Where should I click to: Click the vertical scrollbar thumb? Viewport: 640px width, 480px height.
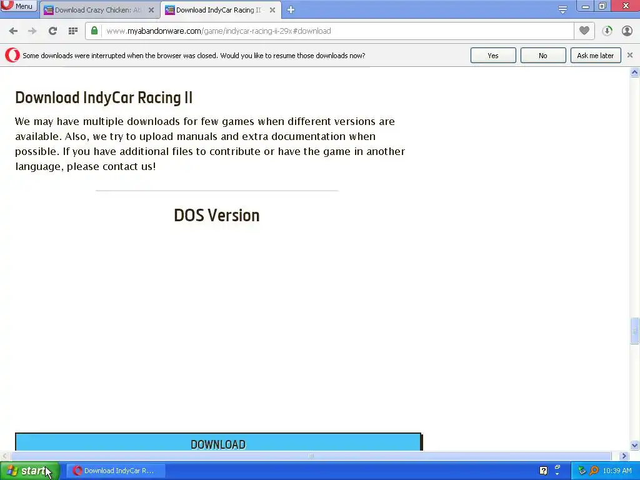635,331
